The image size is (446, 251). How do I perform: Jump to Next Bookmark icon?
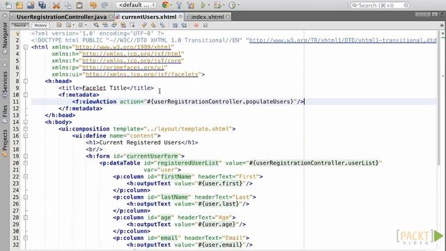coord(153,25)
